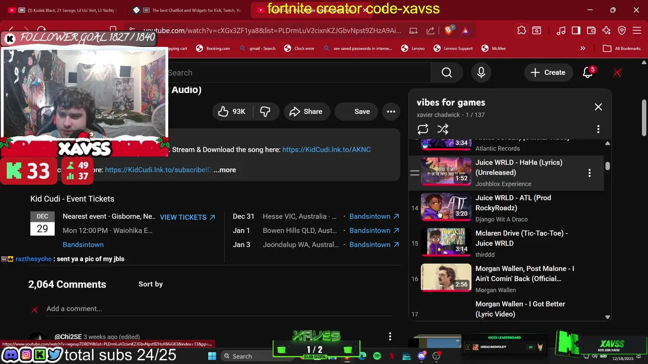Open McAfee bookmark
This screenshot has width=648, height=364.
pyautogui.click(x=494, y=49)
